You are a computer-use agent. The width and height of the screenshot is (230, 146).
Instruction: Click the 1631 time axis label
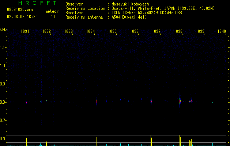[25, 31]
